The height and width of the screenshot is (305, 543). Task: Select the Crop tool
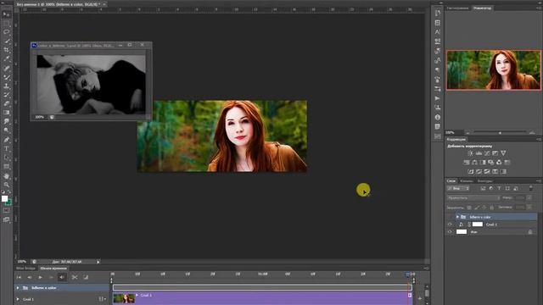[6, 50]
